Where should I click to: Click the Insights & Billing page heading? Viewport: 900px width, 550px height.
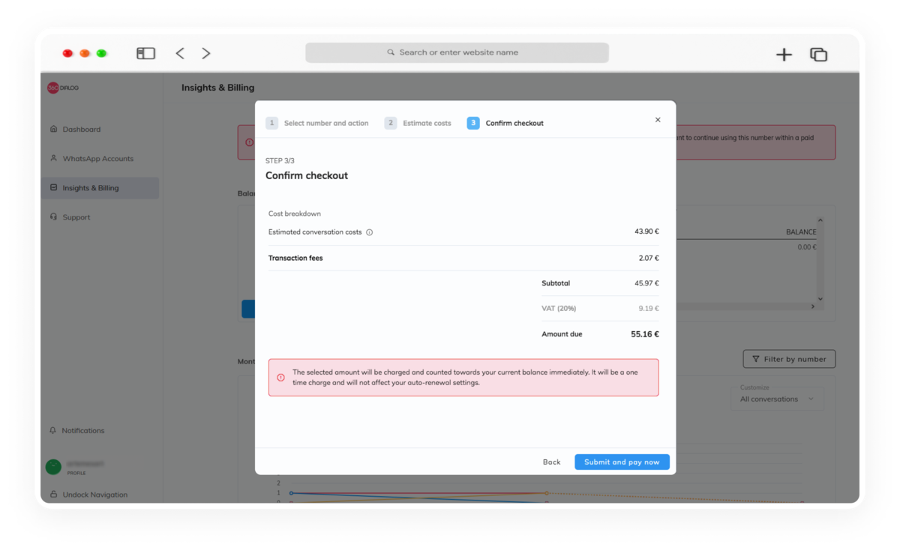coord(217,88)
